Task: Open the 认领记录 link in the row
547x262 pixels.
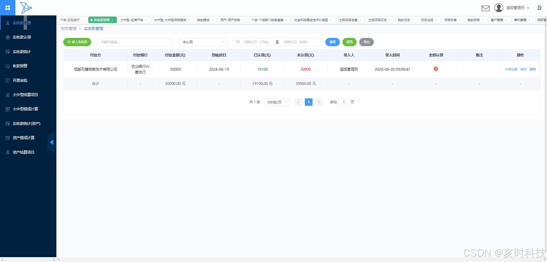Action: [511, 69]
